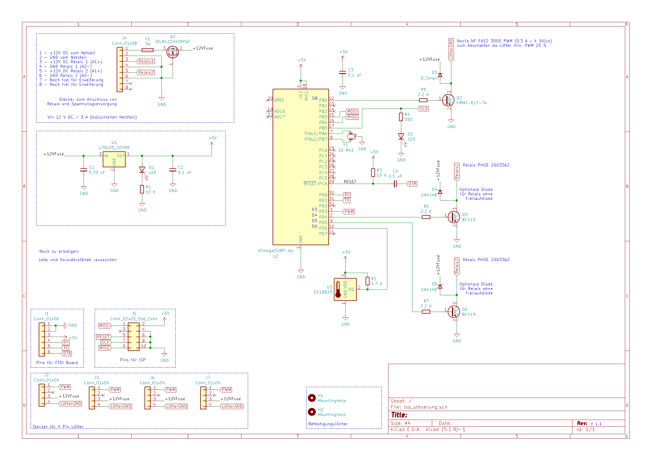Click the C4 capacitor on RESET line
Viewport: 651px width, 460px height.
click(x=396, y=184)
